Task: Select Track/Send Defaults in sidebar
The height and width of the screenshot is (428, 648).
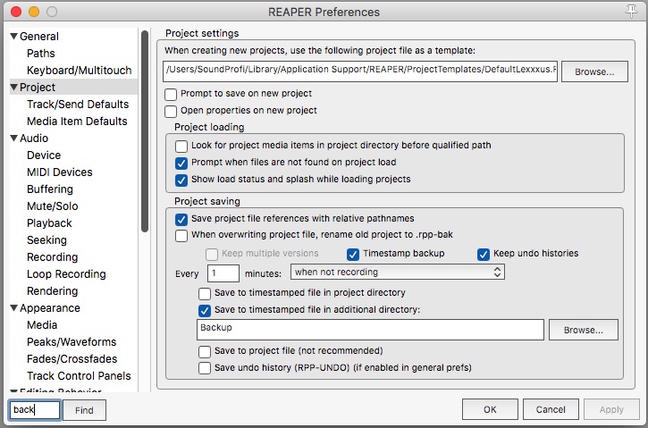Action: (78, 105)
